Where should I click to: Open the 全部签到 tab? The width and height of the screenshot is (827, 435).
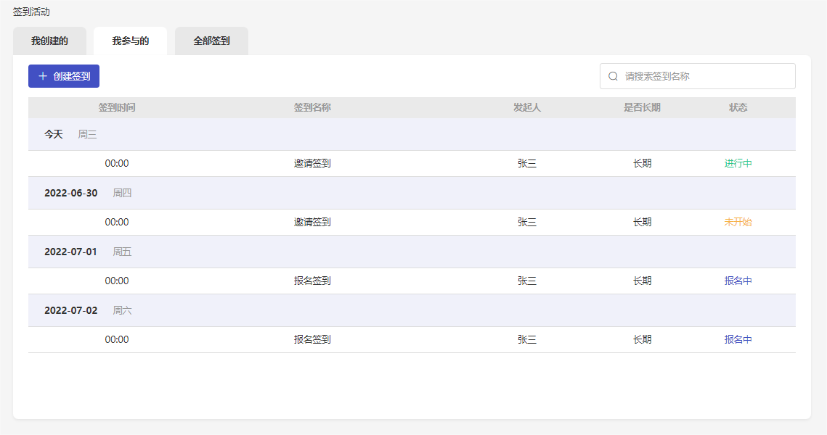tap(211, 41)
